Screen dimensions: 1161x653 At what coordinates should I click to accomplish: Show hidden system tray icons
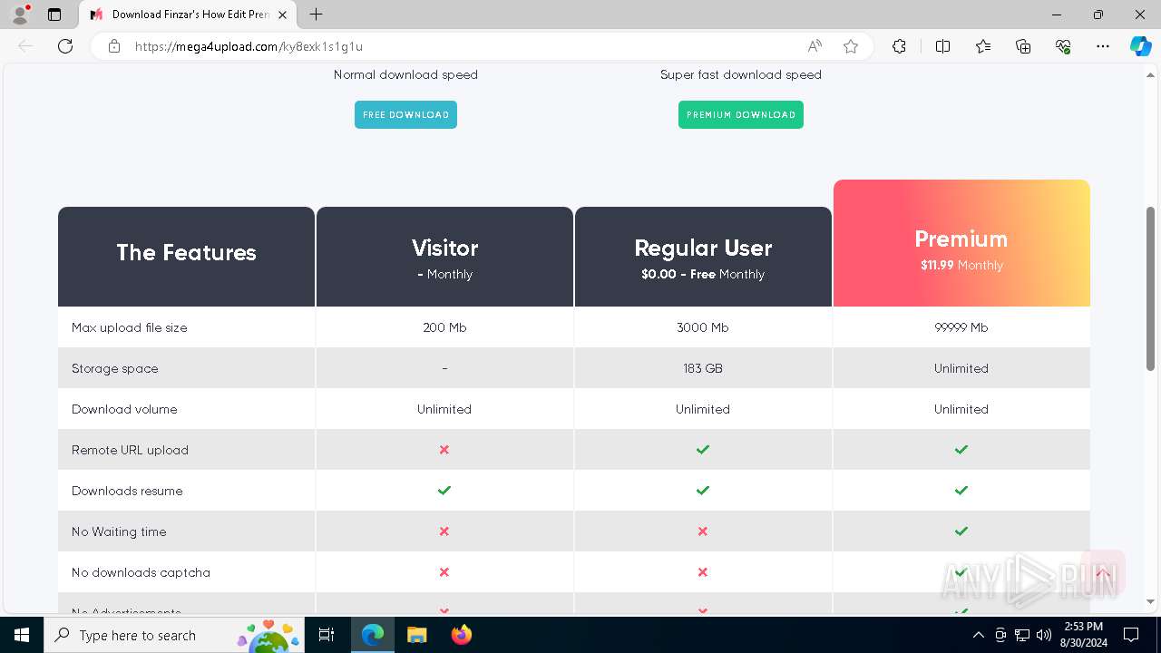coord(978,635)
